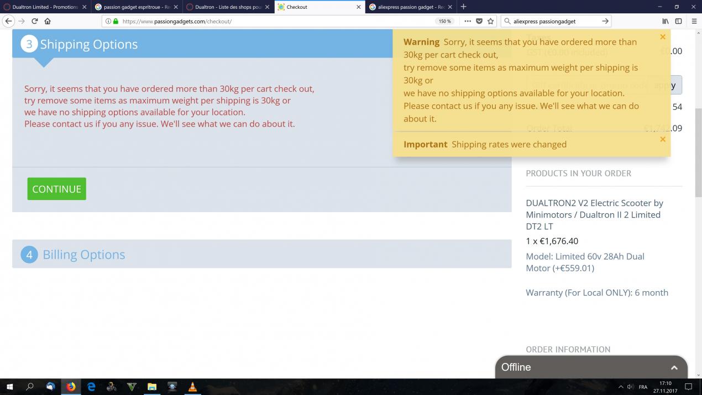Open VLC media player from taskbar

192,387
